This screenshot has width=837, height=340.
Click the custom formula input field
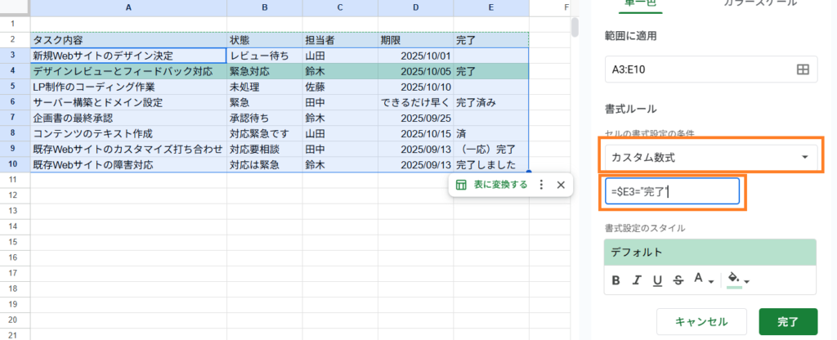[672, 191]
